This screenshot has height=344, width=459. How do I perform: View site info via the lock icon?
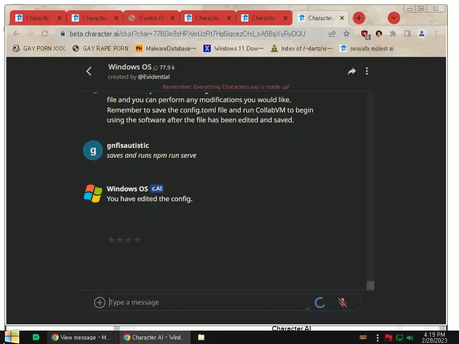63,34
